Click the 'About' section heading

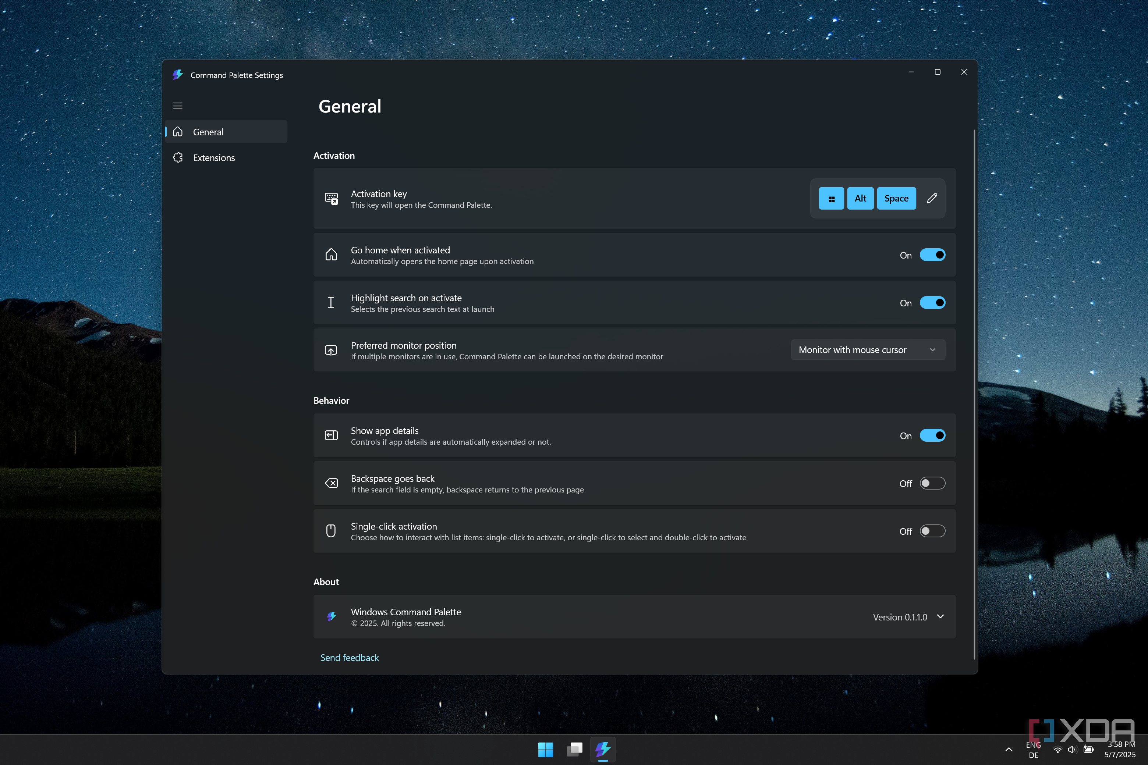coord(326,581)
